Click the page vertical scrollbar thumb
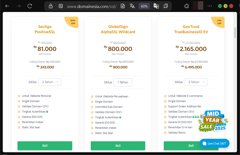Viewport: 240px width, 155px height. [x=235, y=33]
